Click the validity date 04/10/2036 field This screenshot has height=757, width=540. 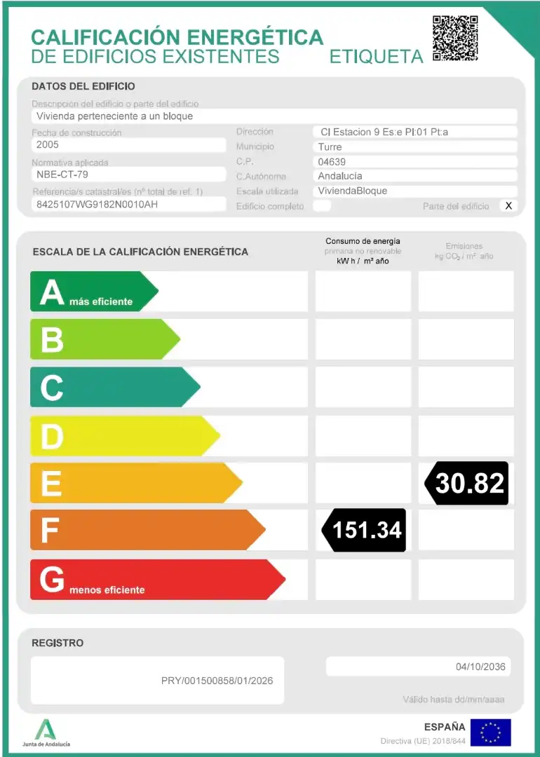(418, 667)
